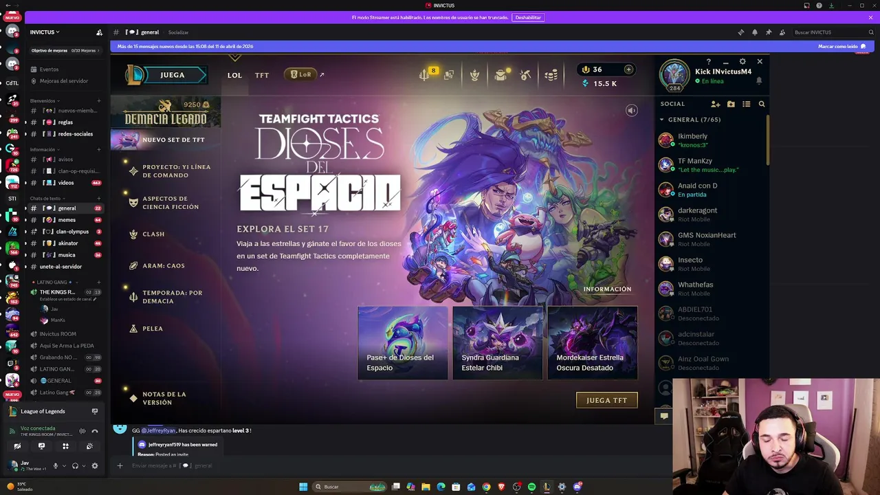Open the backpack inventory icon
The width and height of the screenshot is (880, 495).
[501, 74]
